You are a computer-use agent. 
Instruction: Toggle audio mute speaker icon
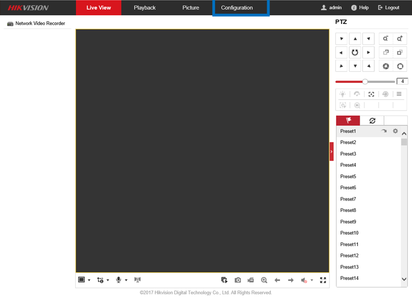tap(304, 280)
